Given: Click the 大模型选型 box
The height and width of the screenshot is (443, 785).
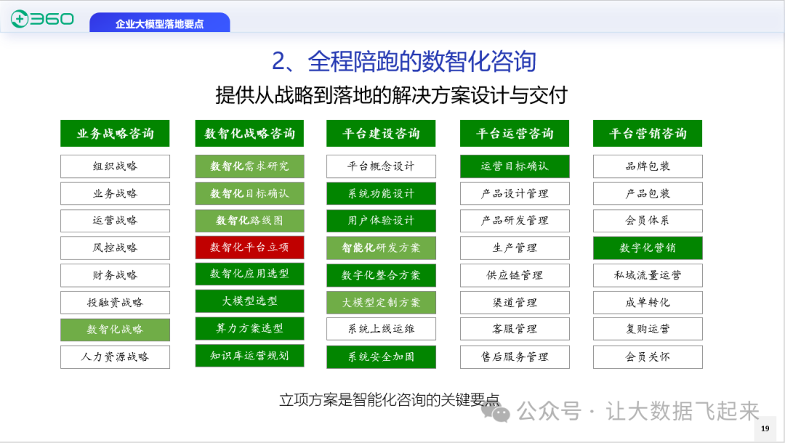Looking at the screenshot, I should [249, 301].
